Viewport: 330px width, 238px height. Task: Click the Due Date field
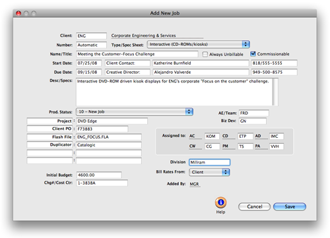pyautogui.click(x=89, y=72)
